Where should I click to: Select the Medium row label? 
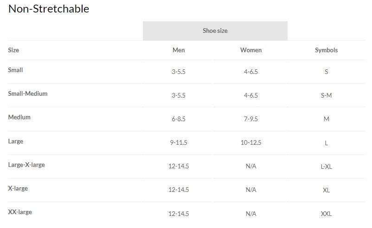pyautogui.click(x=19, y=117)
